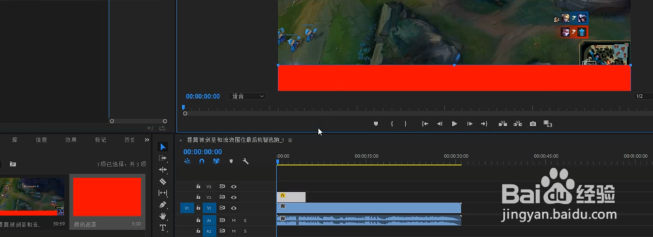This screenshot has height=237, width=653.
Task: Open the comparison view button
Action: tap(548, 123)
